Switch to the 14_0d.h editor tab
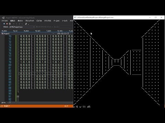This screenshot has height=123, width=165. pyautogui.click(x=26, y=31)
